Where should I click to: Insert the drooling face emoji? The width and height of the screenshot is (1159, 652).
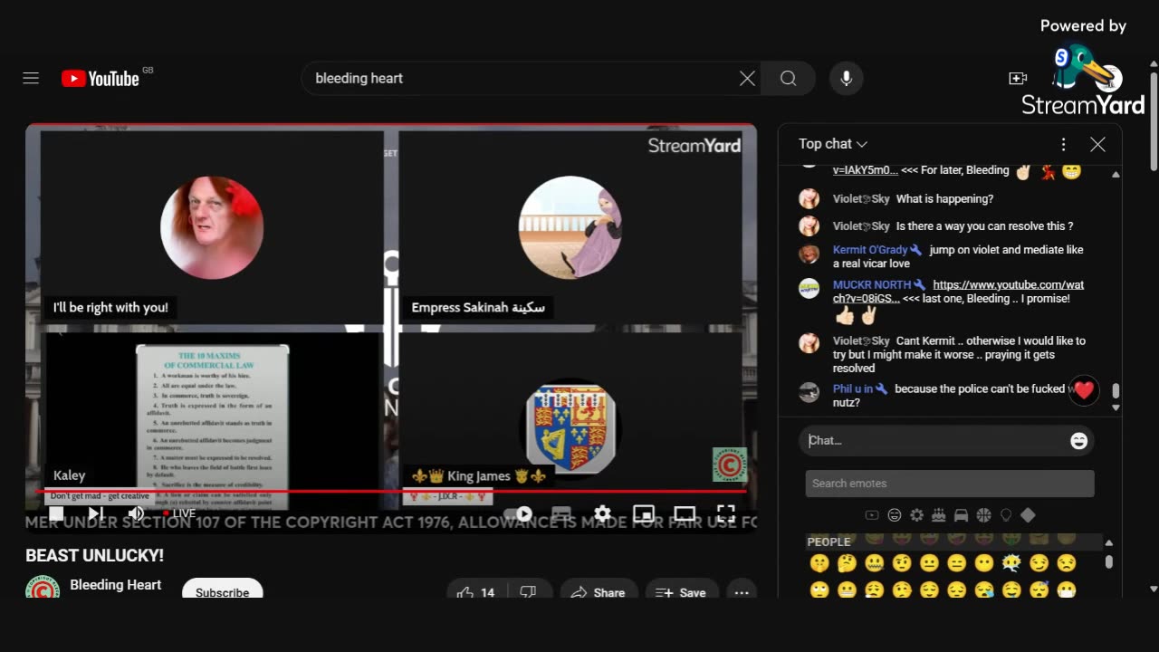pos(1011,590)
